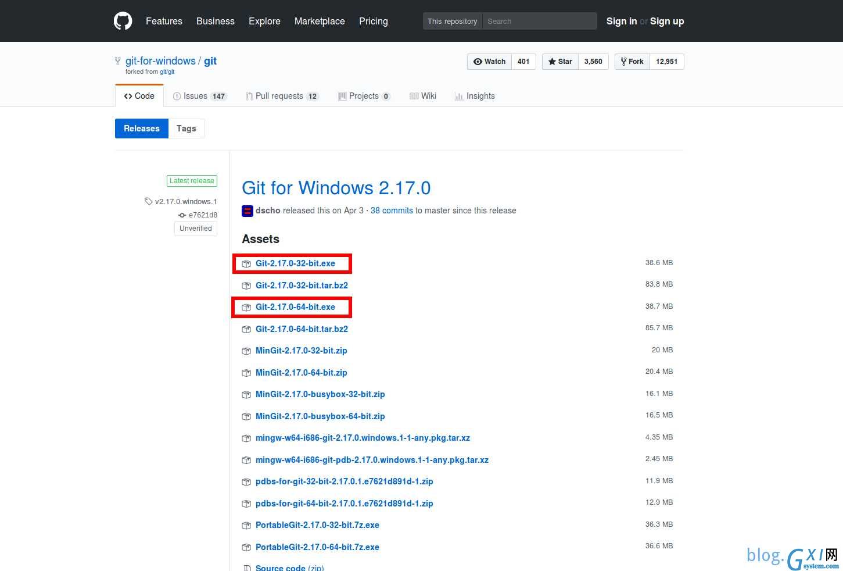Open the git-for-windows owner link
The image size is (843, 571).
click(x=160, y=61)
